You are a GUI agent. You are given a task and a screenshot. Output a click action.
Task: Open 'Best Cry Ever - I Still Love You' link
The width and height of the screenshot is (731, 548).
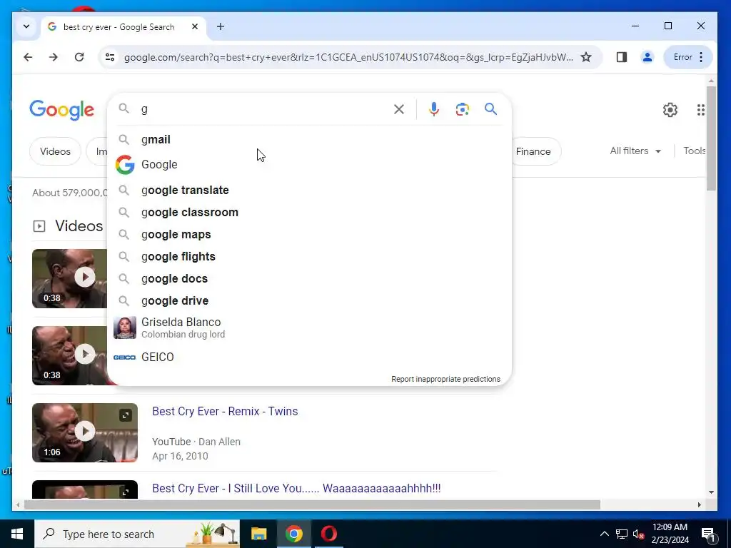(x=296, y=488)
